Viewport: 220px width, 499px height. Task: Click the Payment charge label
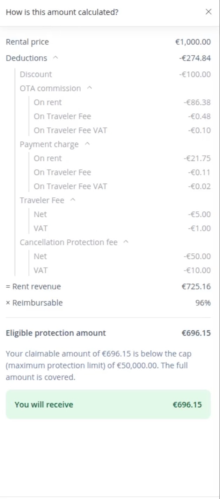[49, 145]
